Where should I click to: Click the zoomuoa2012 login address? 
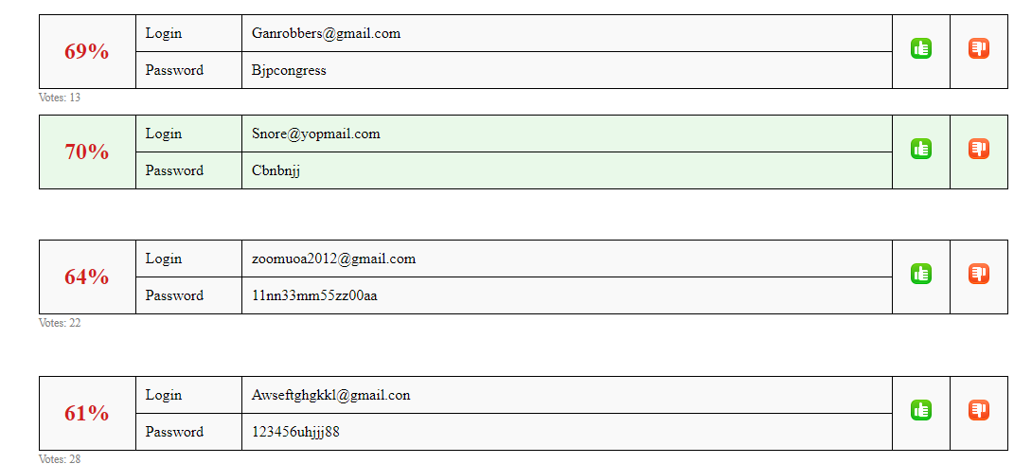click(x=333, y=259)
